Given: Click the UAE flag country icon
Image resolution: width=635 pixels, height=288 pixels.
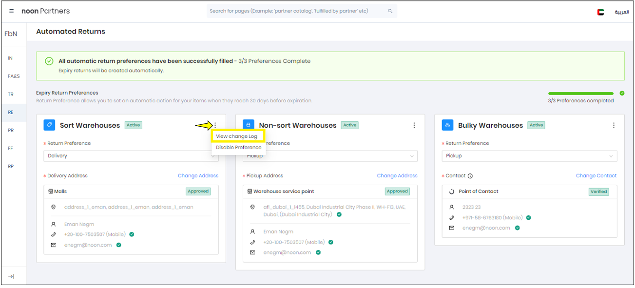Looking at the screenshot, I should click(600, 12).
